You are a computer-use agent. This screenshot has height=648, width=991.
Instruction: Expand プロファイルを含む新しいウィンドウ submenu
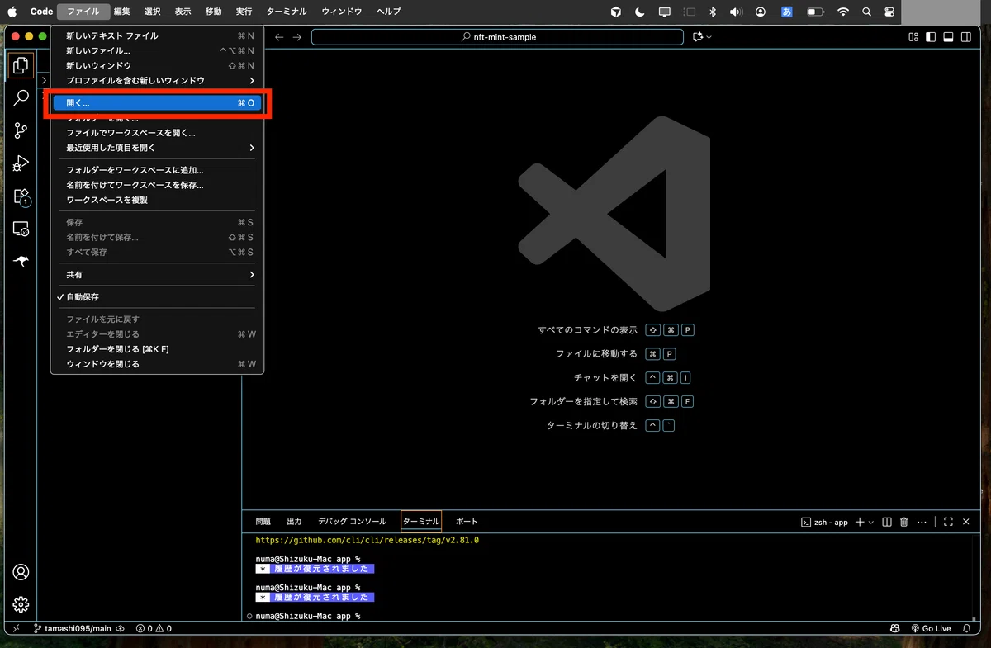click(x=157, y=80)
